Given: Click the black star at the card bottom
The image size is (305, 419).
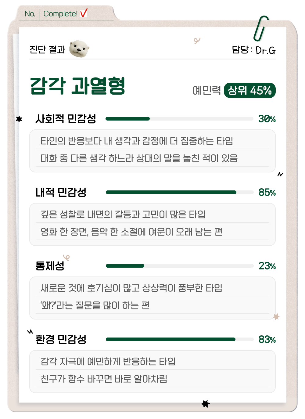Looking at the screenshot, I should pos(206,404).
